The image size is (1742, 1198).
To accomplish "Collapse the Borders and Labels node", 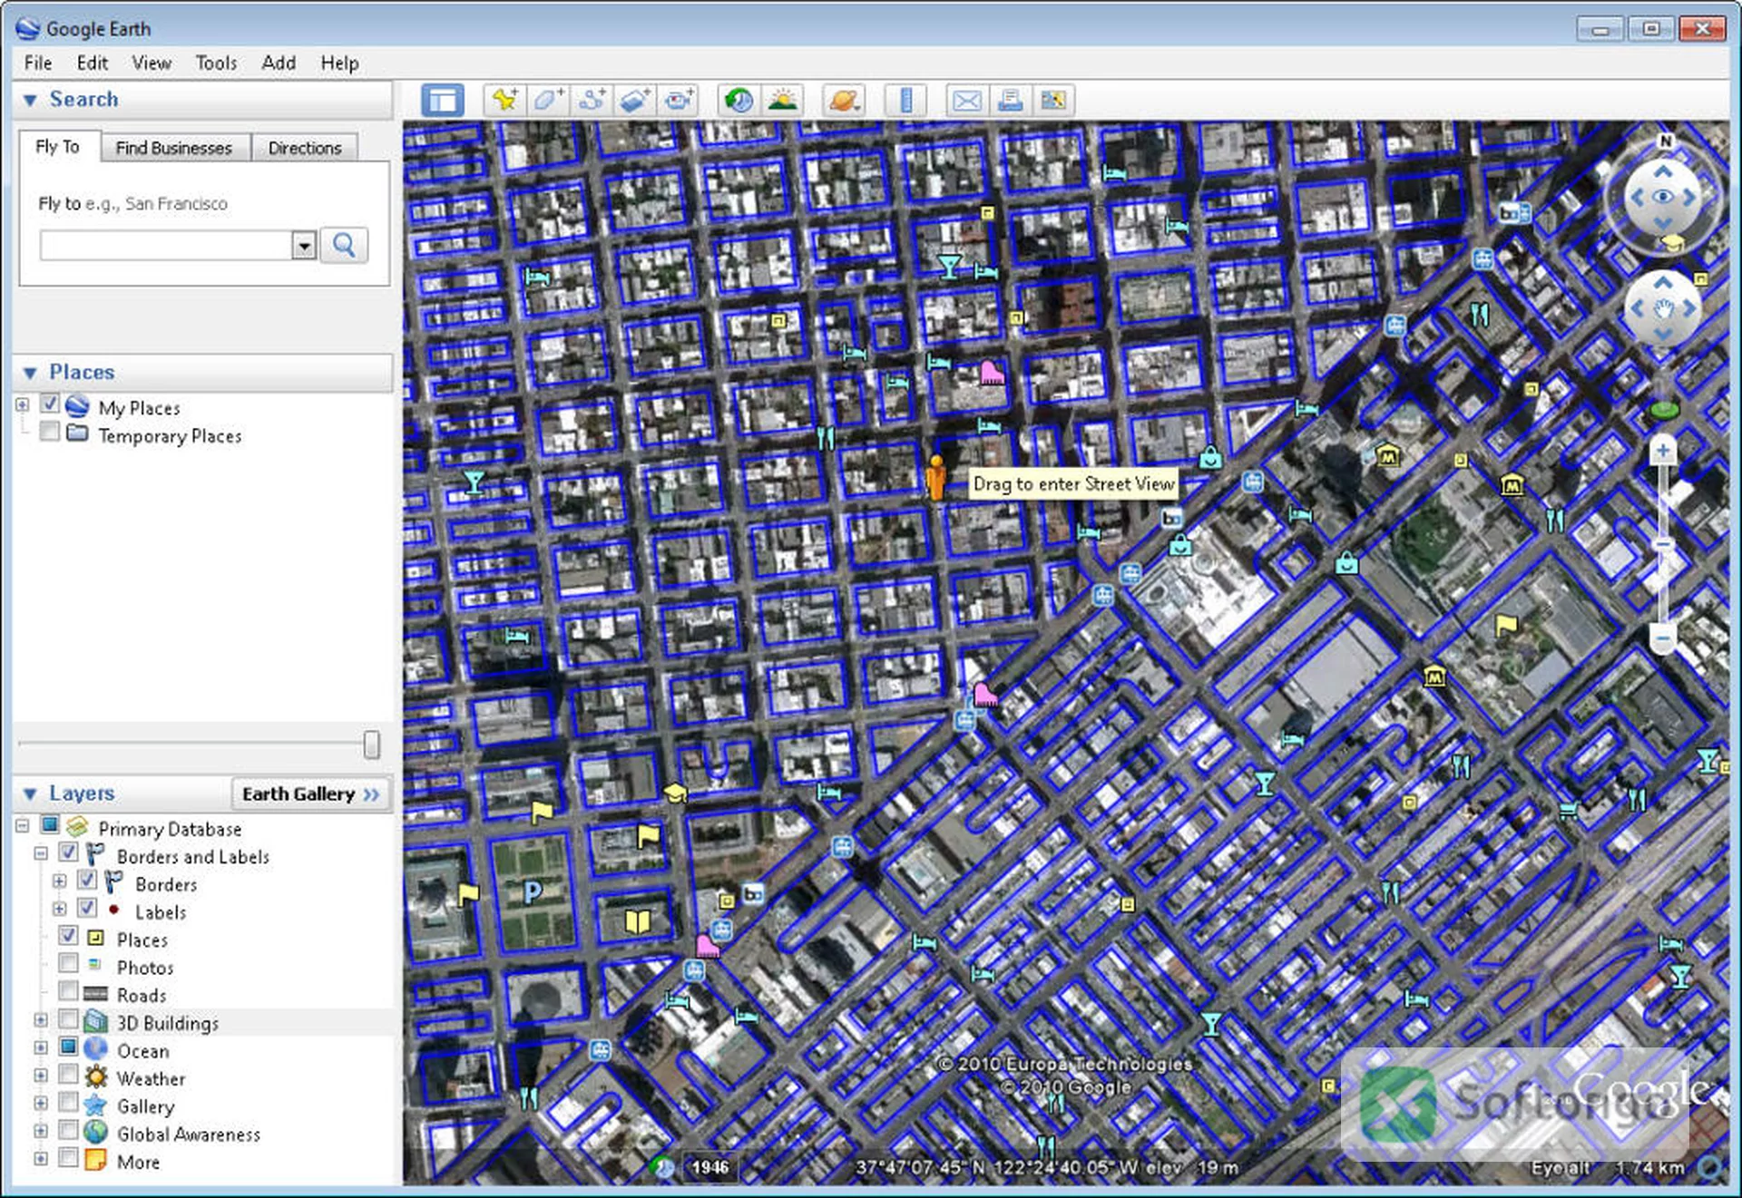I will [x=41, y=853].
